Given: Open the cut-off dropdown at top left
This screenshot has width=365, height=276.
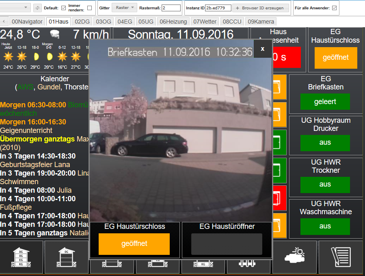Looking at the screenshot, I should pos(15,7).
